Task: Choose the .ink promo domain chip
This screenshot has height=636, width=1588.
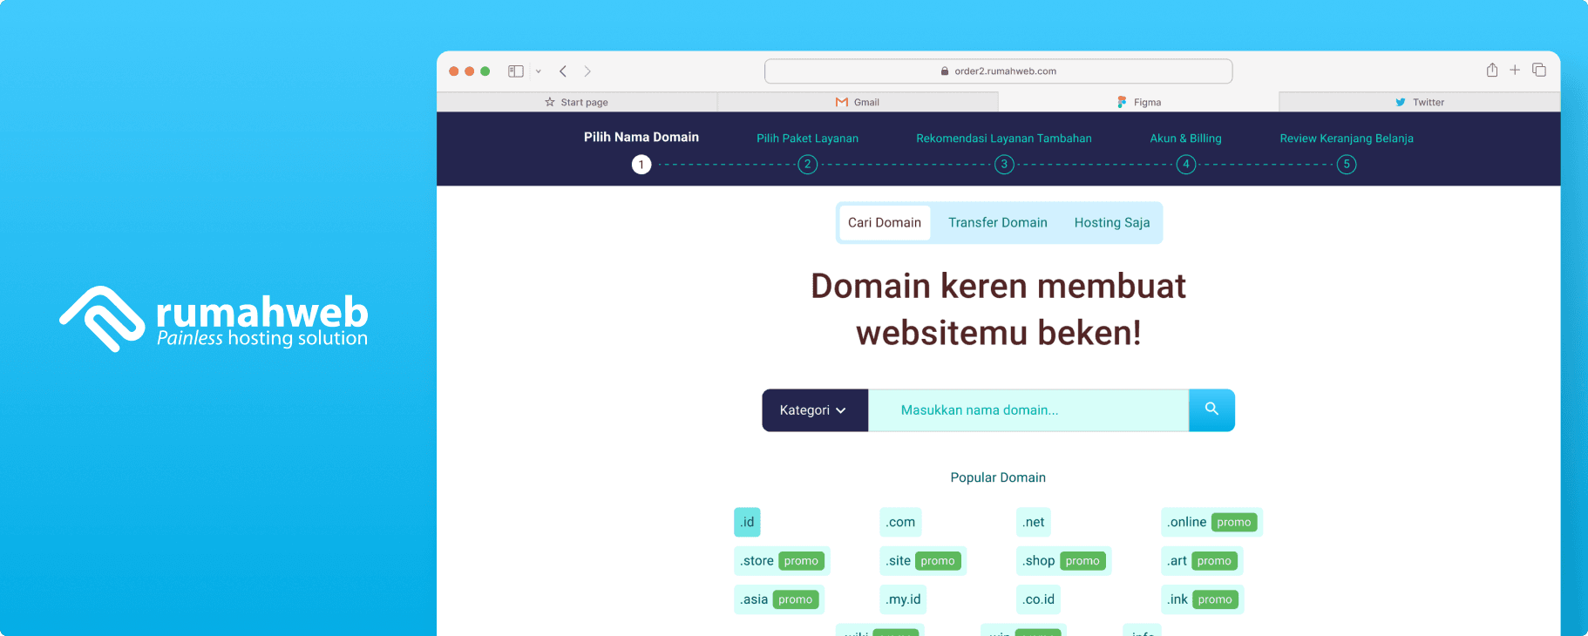Action: (1203, 599)
